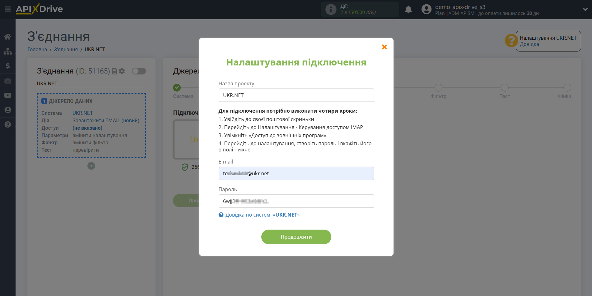Click the (не вказано) access link
Viewport: 592px width, 296px height.
click(x=87, y=128)
